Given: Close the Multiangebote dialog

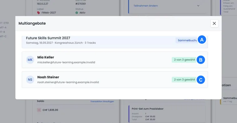Looking at the screenshot, I should pyautogui.click(x=214, y=23).
